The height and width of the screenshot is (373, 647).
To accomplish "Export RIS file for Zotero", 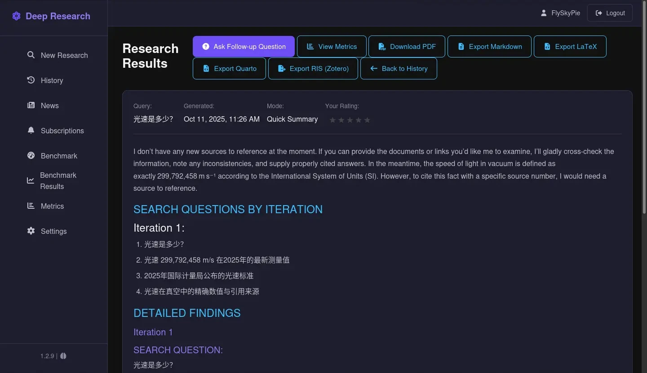I will point(313,69).
